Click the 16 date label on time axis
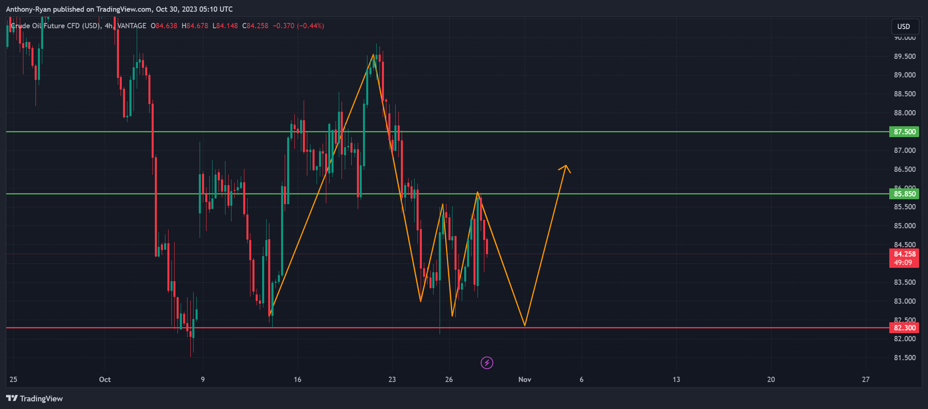The image size is (928, 409). coord(298,379)
